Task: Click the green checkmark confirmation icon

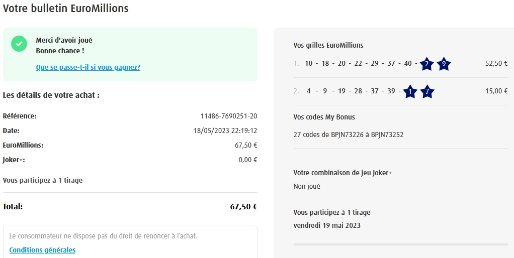Action: [19, 44]
